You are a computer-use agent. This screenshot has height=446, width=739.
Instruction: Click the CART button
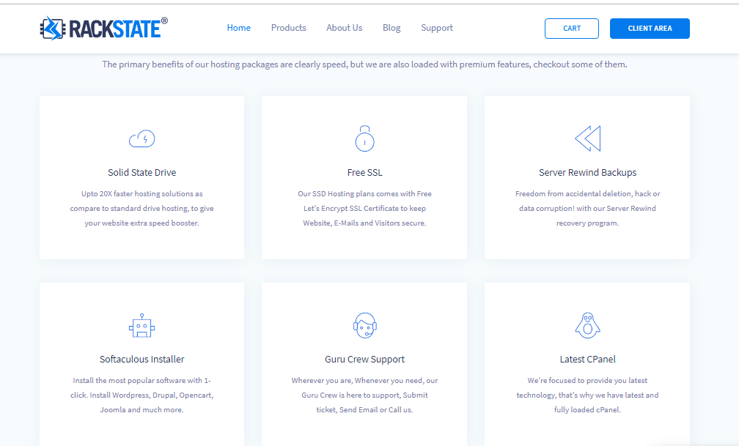[x=572, y=29]
